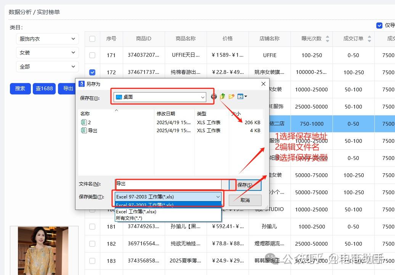Click the 保存 button
Viewport: 395px width, 275px height.
click(x=245, y=185)
